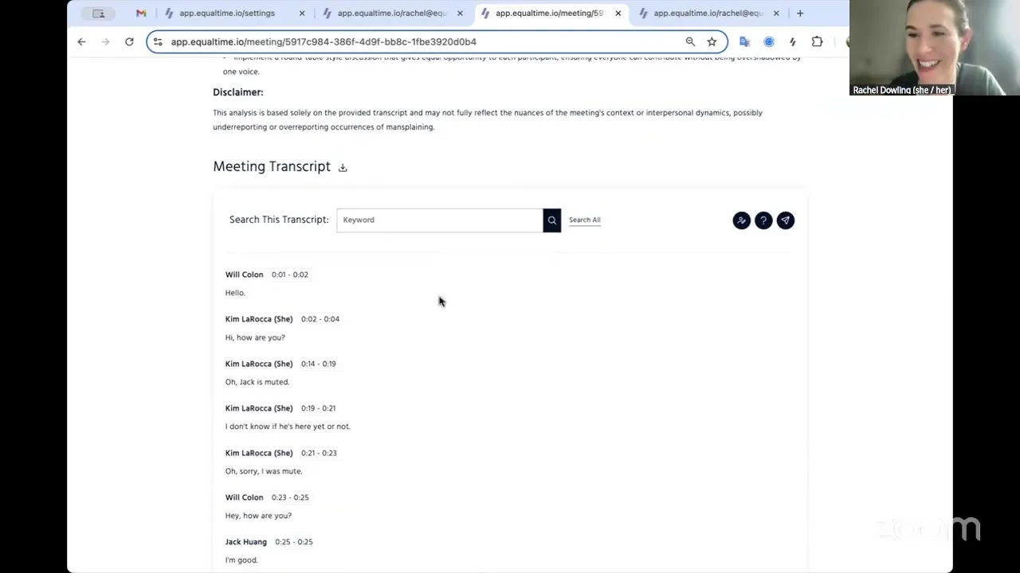Click the transcript line "Hello."
The height and width of the screenshot is (573, 1020).
tap(235, 293)
